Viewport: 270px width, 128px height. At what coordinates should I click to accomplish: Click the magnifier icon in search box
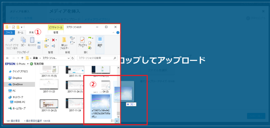point(115,58)
